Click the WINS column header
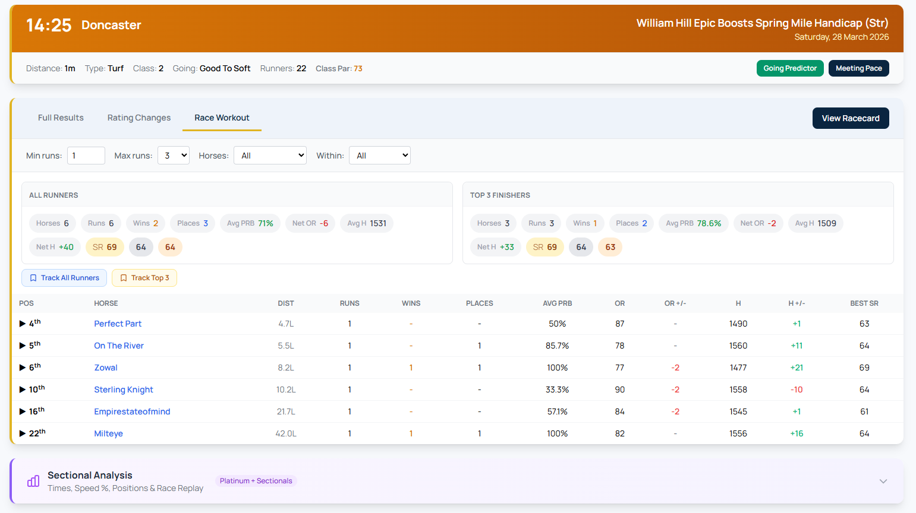 pos(411,303)
